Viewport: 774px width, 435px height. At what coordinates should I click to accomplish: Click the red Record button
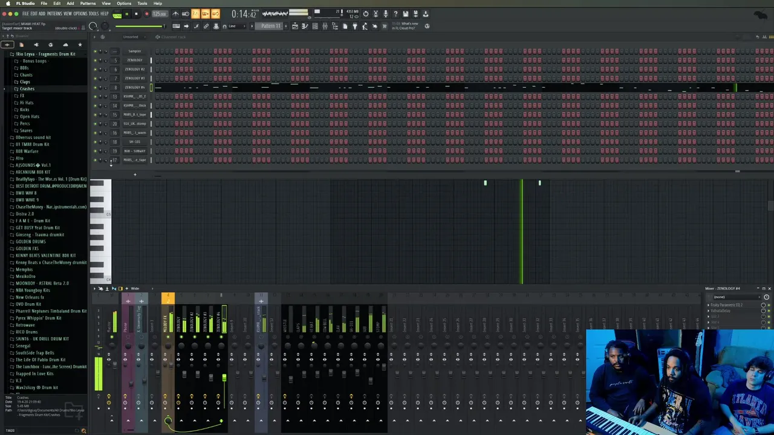[x=146, y=14]
